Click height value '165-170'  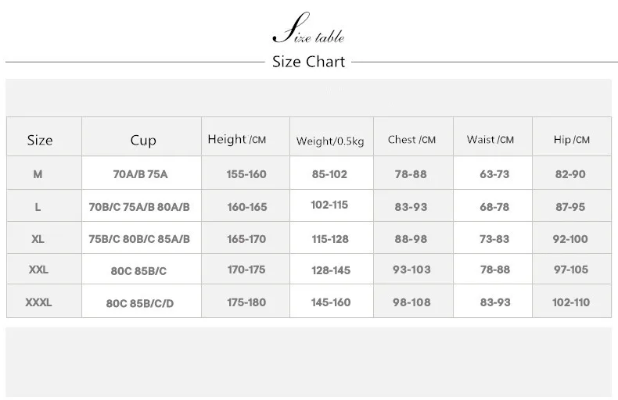(246, 239)
